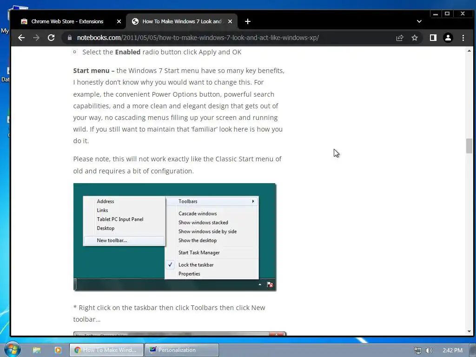Image resolution: width=476 pixels, height=357 pixels.
Task: Open the Chrome profile menu
Action: (x=448, y=38)
